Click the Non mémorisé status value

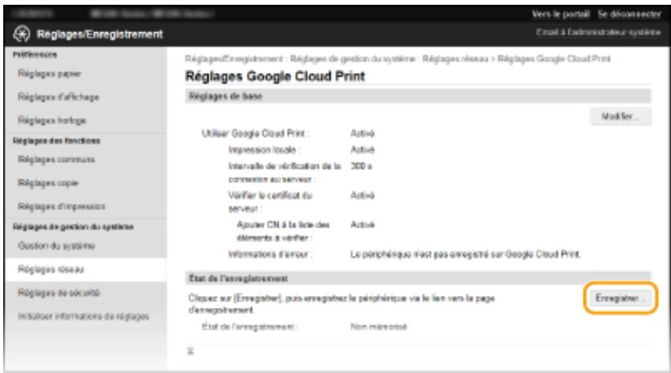point(378,327)
